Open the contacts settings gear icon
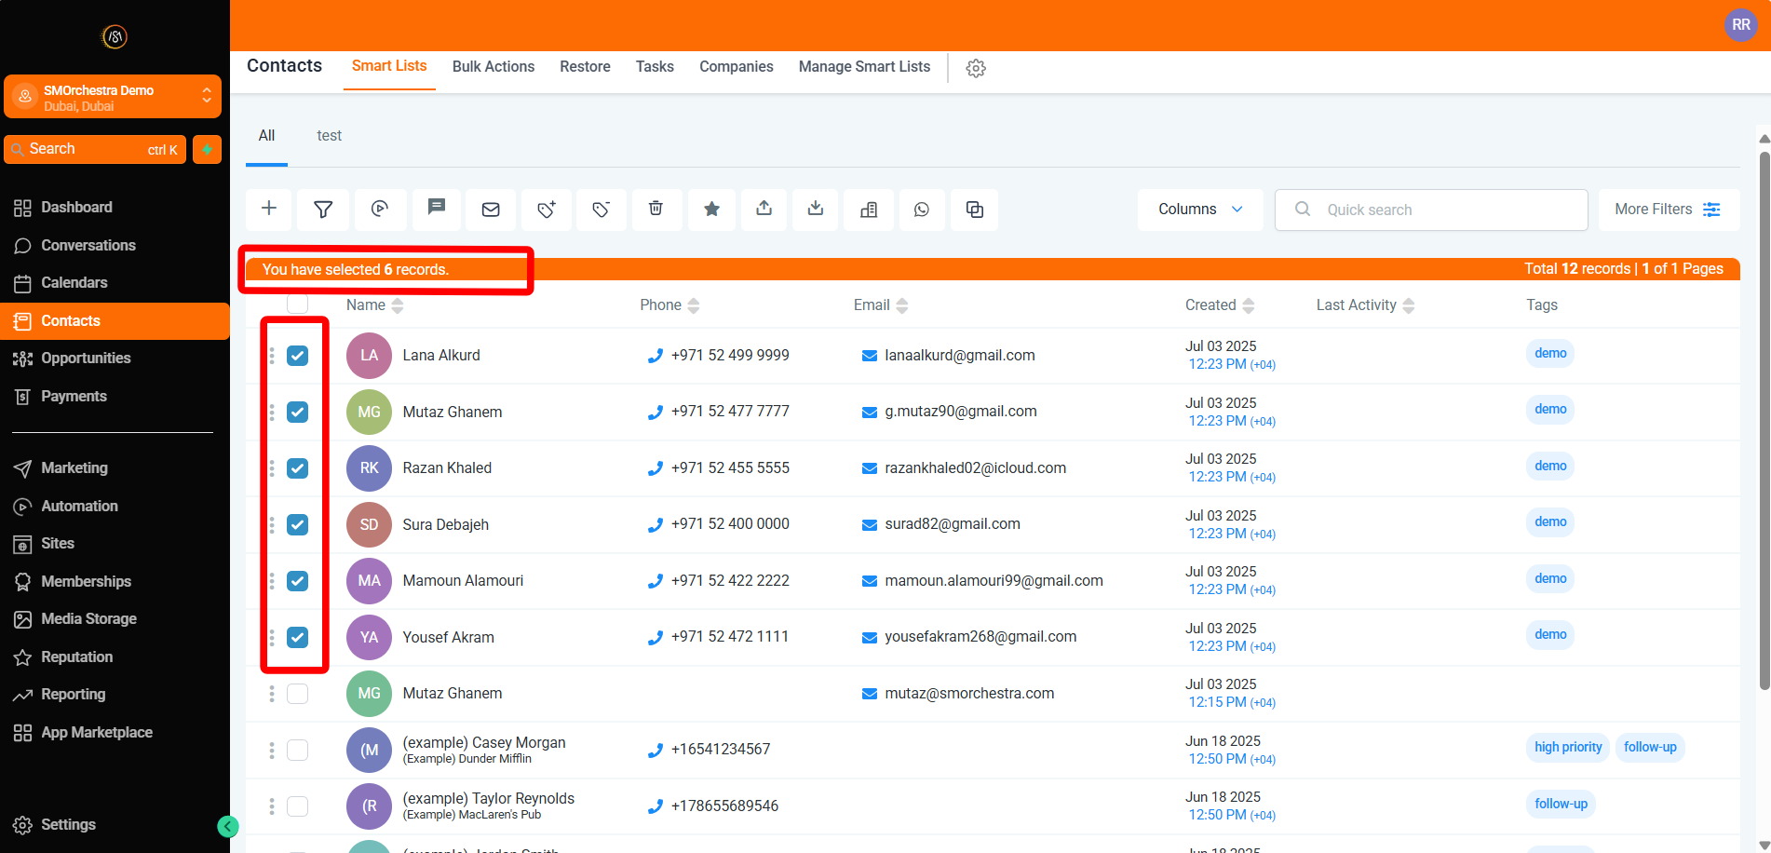The image size is (1771, 853). tap(976, 68)
